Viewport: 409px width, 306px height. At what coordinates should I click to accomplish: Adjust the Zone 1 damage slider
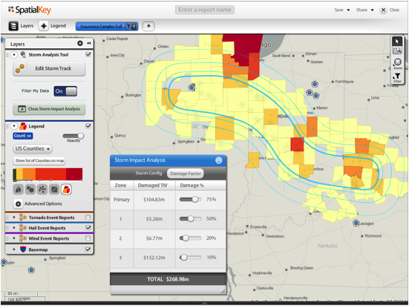(x=191, y=219)
